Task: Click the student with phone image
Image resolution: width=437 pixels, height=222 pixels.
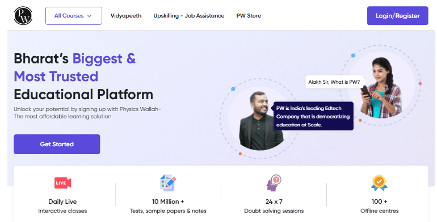Action: click(x=382, y=88)
